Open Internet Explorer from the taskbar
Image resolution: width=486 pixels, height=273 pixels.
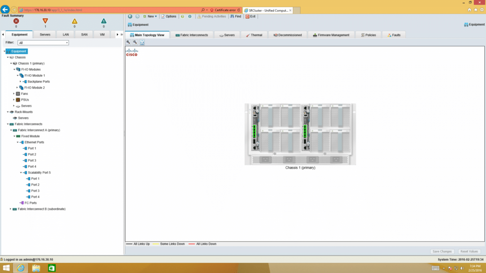(20, 268)
